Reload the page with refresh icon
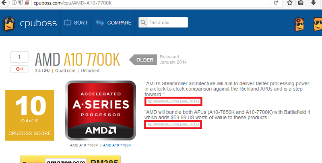Screen dimensions: 322x163 [x=276, y=3]
